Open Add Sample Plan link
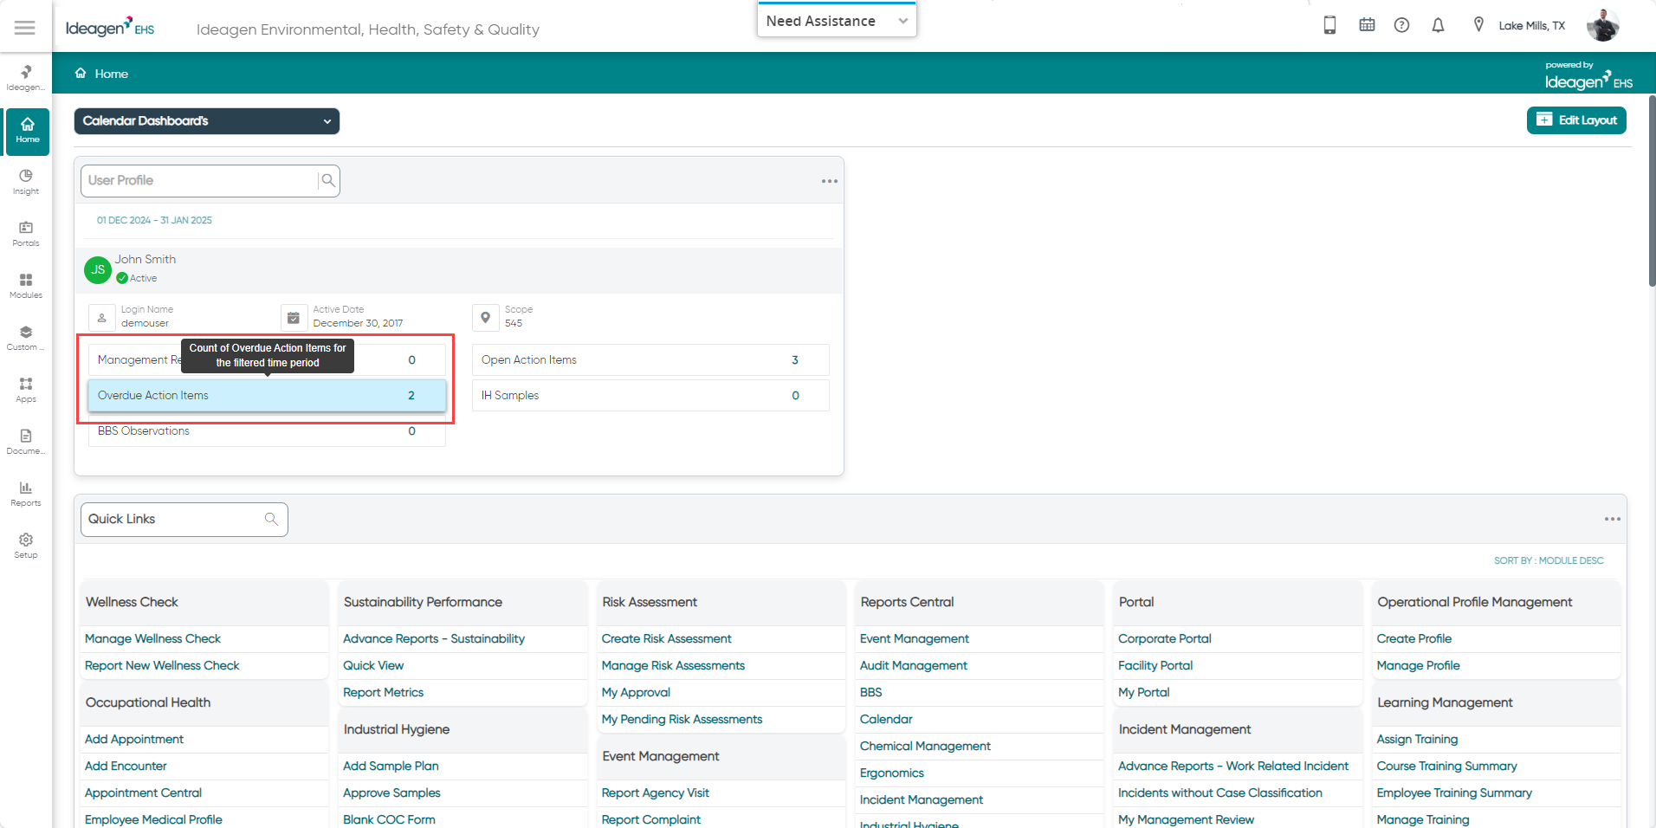Image resolution: width=1656 pixels, height=828 pixels. click(391, 766)
